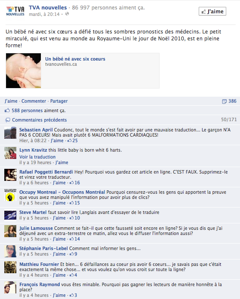The width and height of the screenshot is (240, 299).
Task: Like Lynn Kravitz's comment via J'aime
Action: pos(62,162)
